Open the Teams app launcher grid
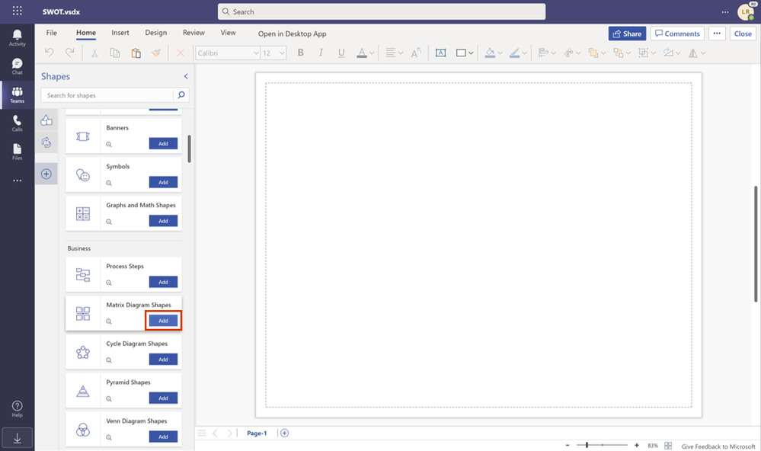The width and height of the screenshot is (761, 451). 17,11
